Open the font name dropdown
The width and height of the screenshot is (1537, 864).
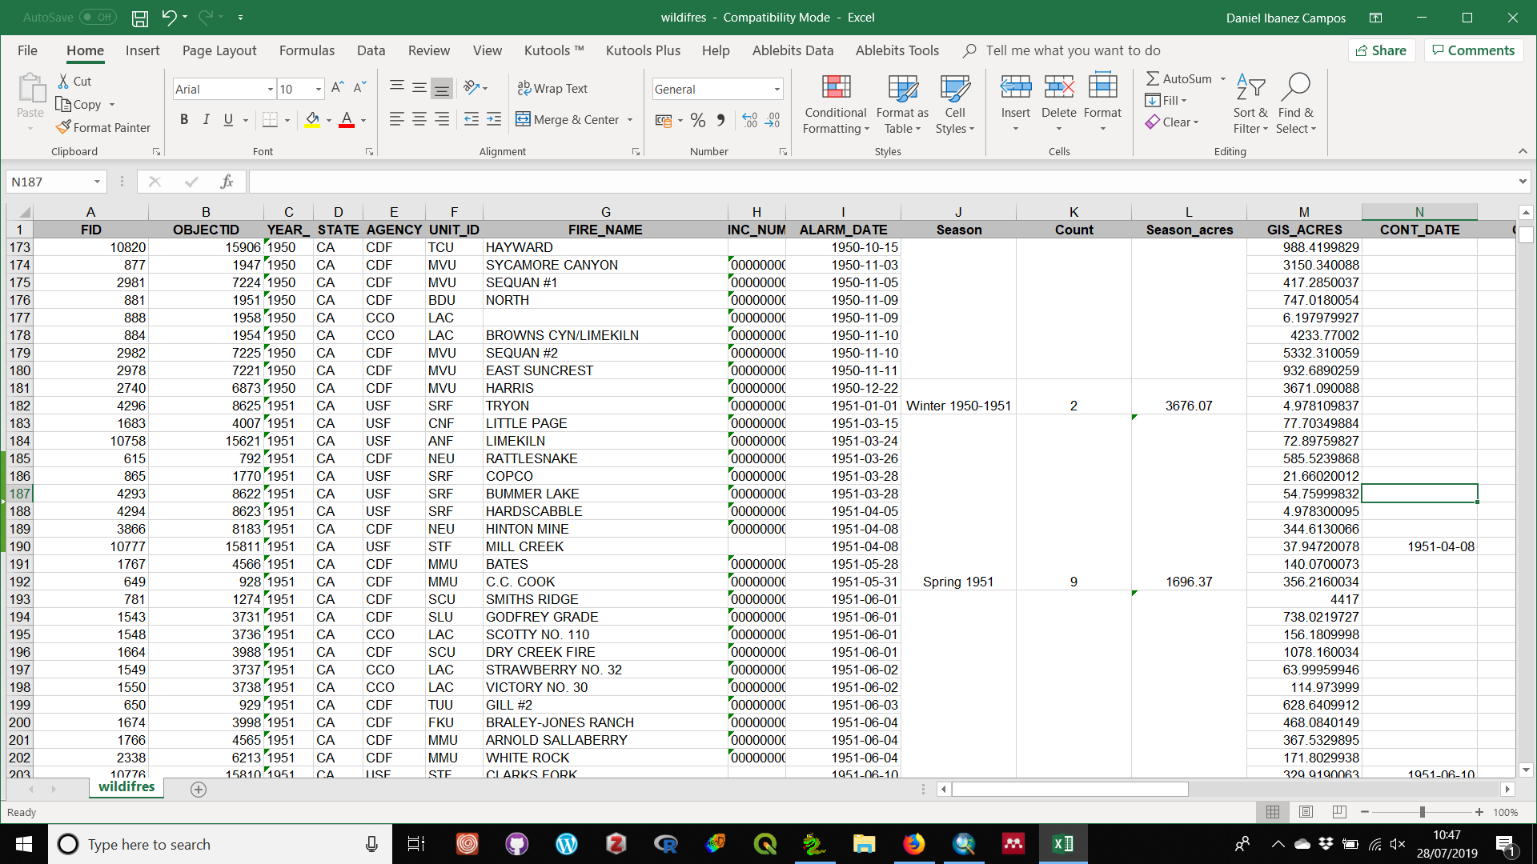[270, 89]
